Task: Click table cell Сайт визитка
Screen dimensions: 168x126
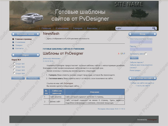Action: click(57, 97)
